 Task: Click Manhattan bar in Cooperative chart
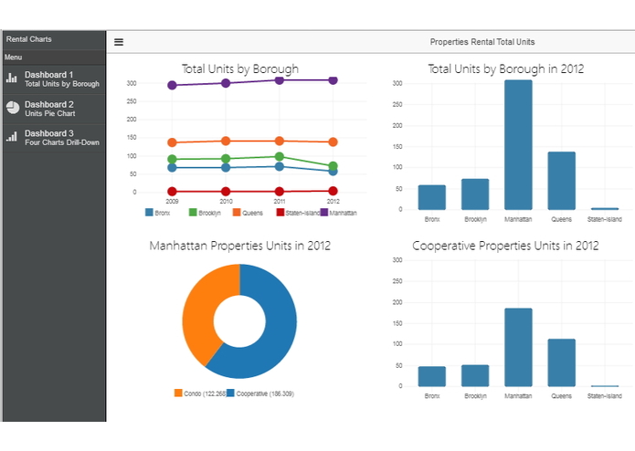(x=518, y=348)
